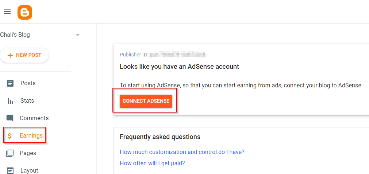369x174 pixels.
Task: Click the Comments speech bubble icon
Action: tap(10, 118)
